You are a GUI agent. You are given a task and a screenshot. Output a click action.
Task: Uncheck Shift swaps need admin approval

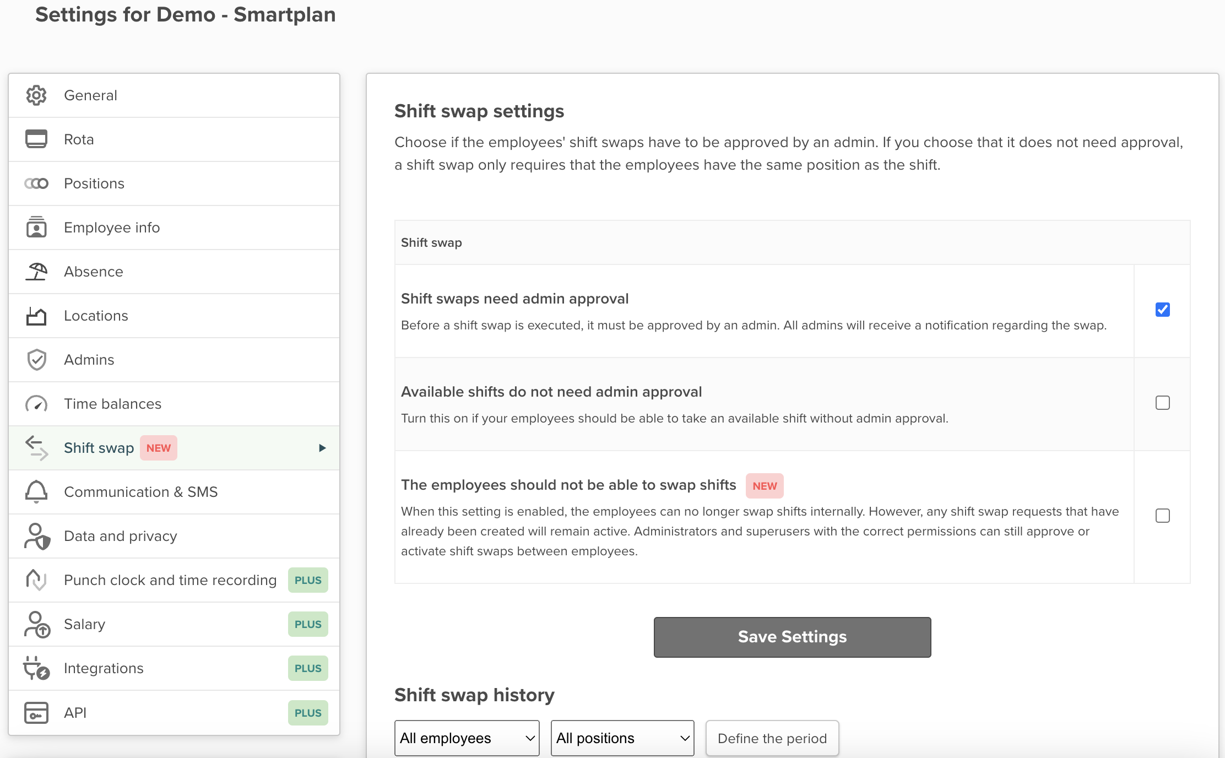(1162, 310)
